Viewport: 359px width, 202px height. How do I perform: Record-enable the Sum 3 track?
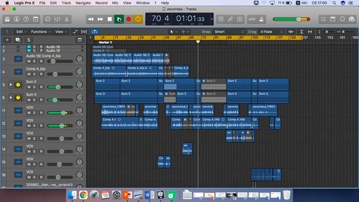coord(41,100)
